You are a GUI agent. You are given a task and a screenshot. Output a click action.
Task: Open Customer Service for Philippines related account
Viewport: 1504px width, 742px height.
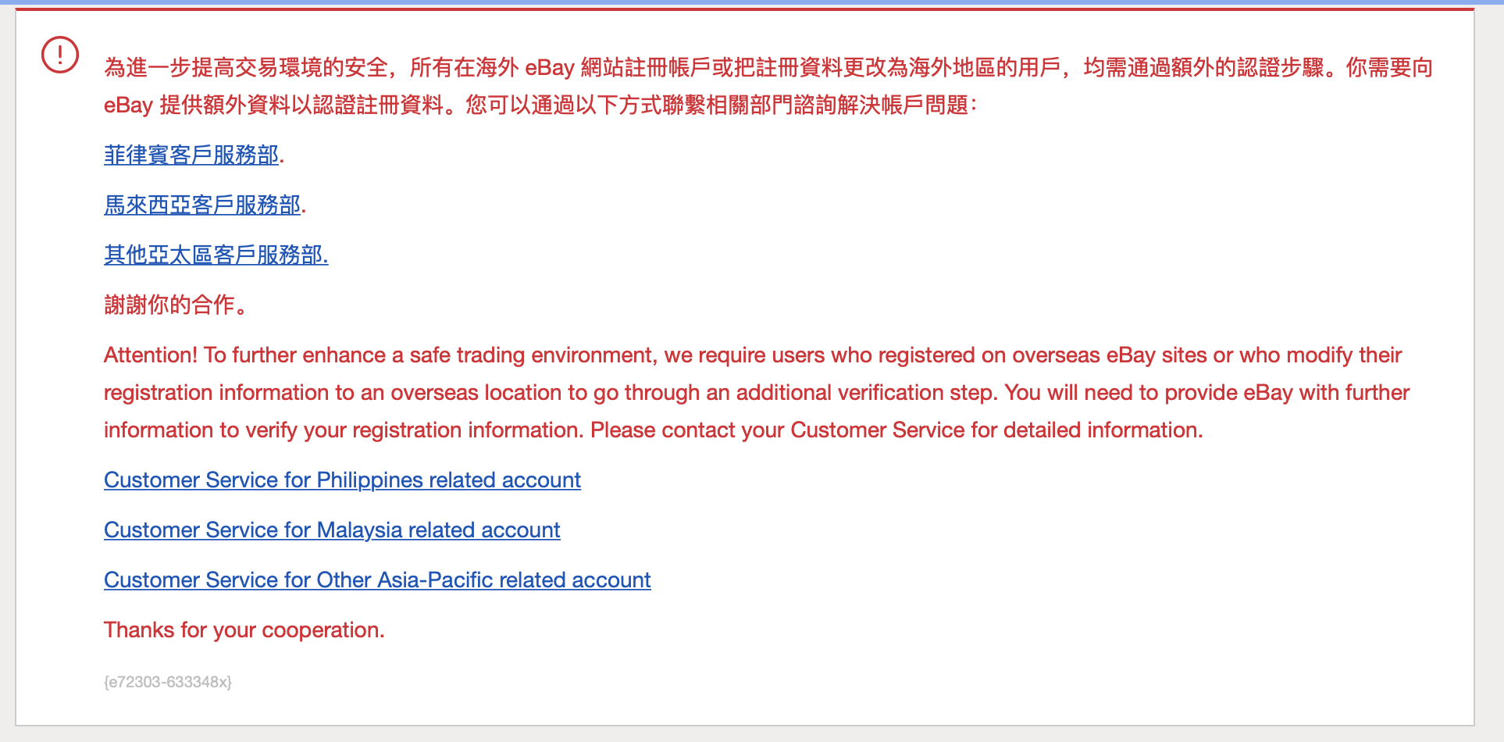[x=342, y=480]
